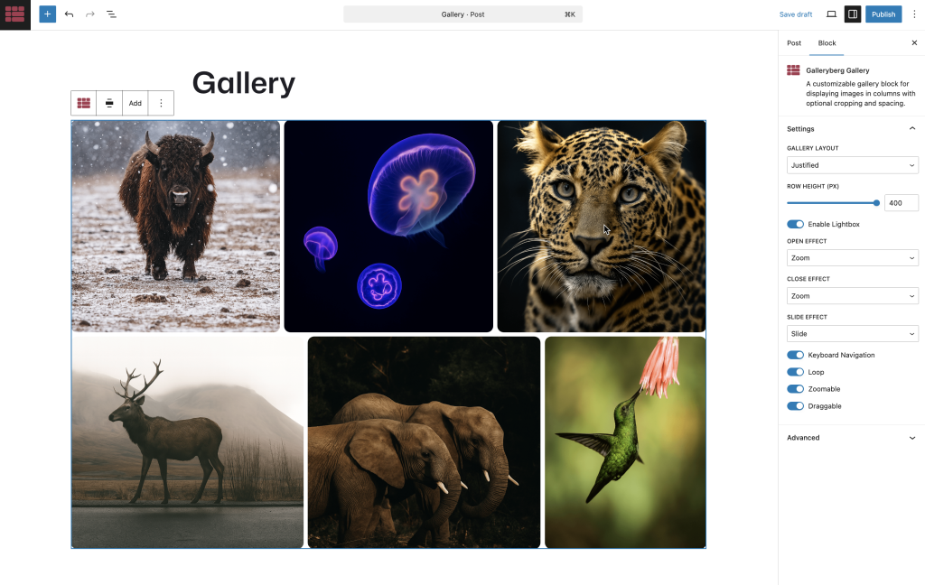Turn off the Loop toggle

795,372
